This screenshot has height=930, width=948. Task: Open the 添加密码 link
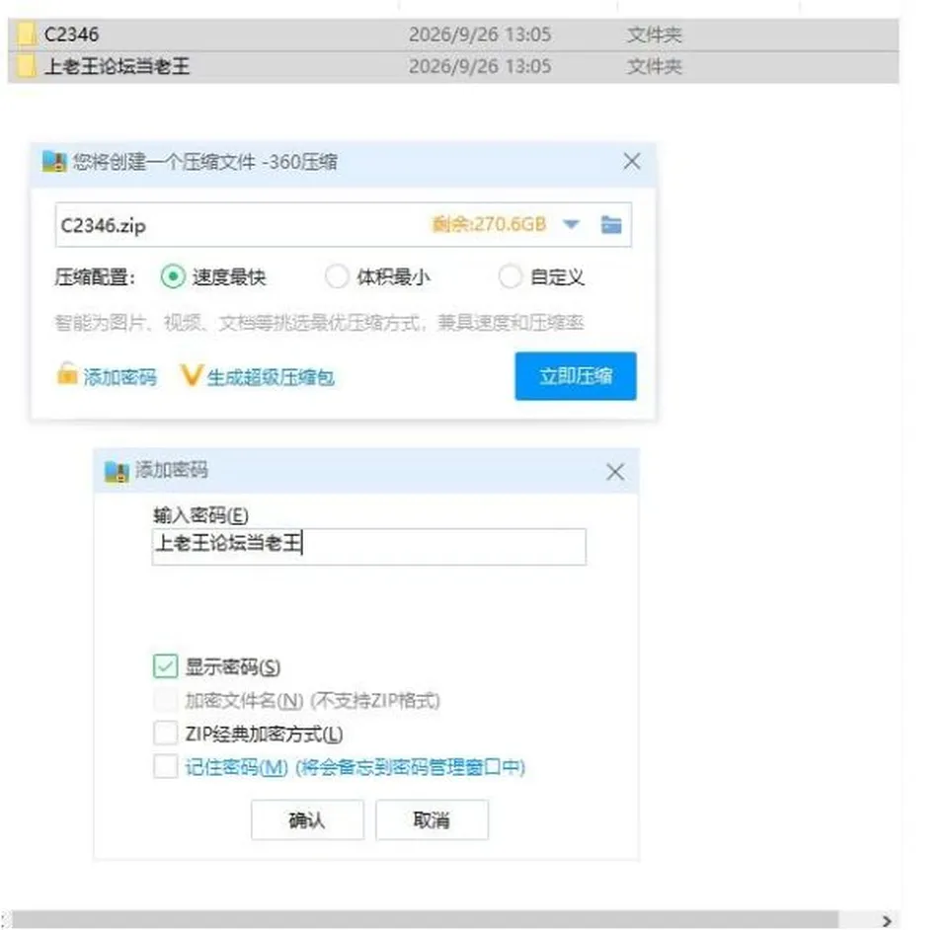pyautogui.click(x=119, y=377)
